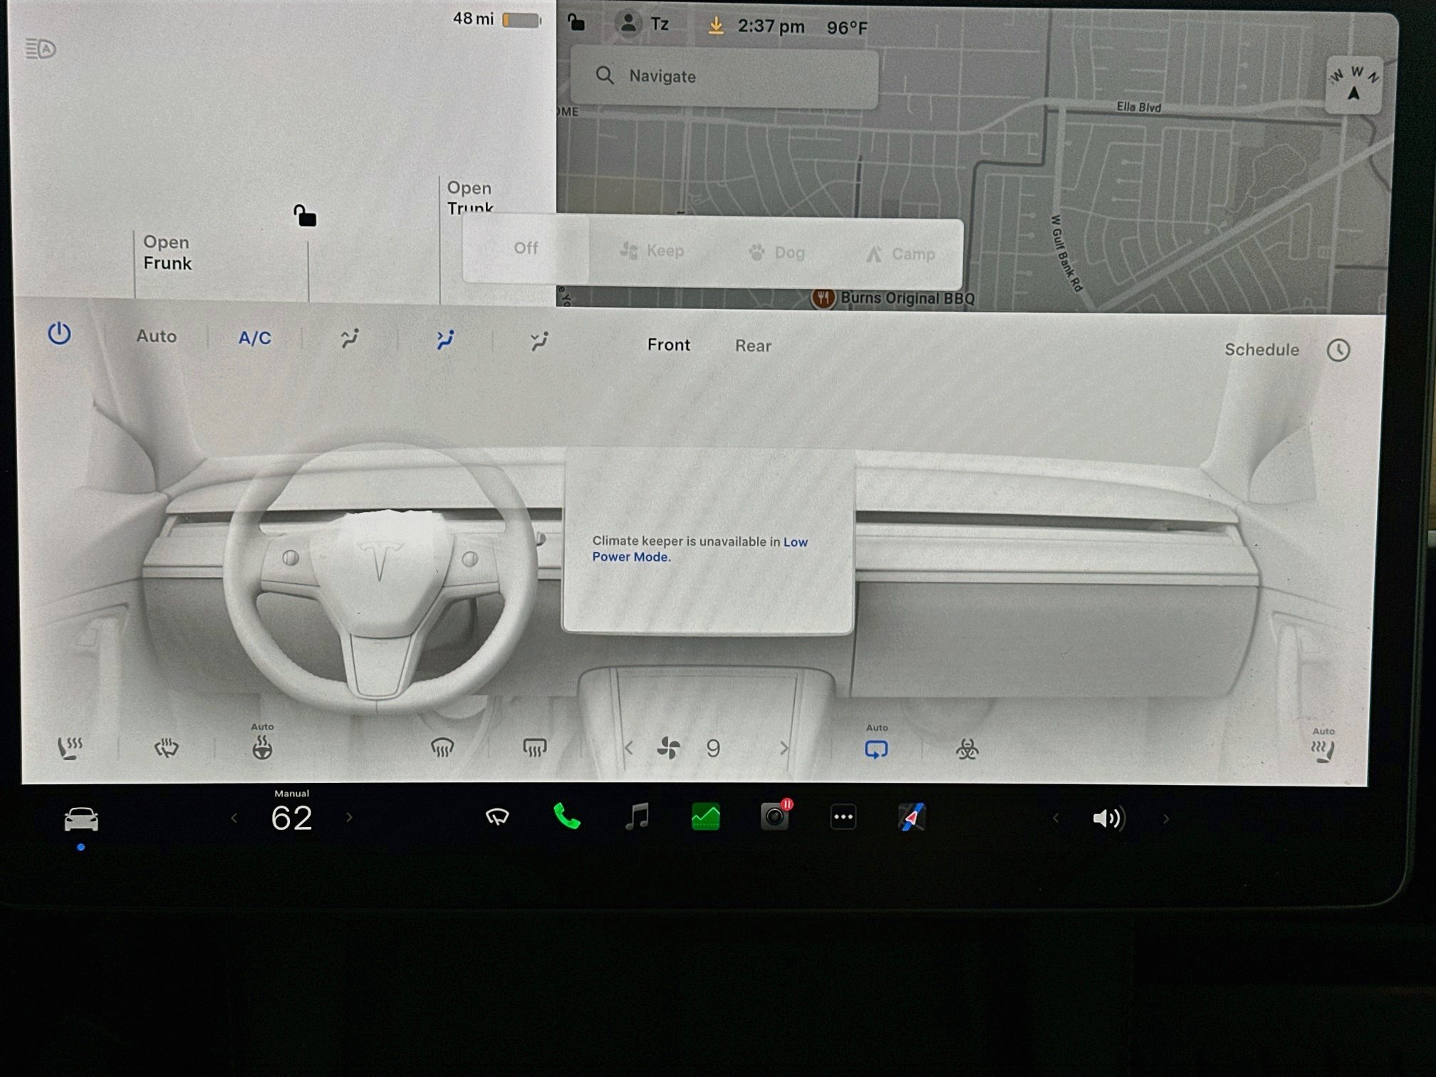Open the car controls icon
The width and height of the screenshot is (1436, 1077).
pos(81,819)
